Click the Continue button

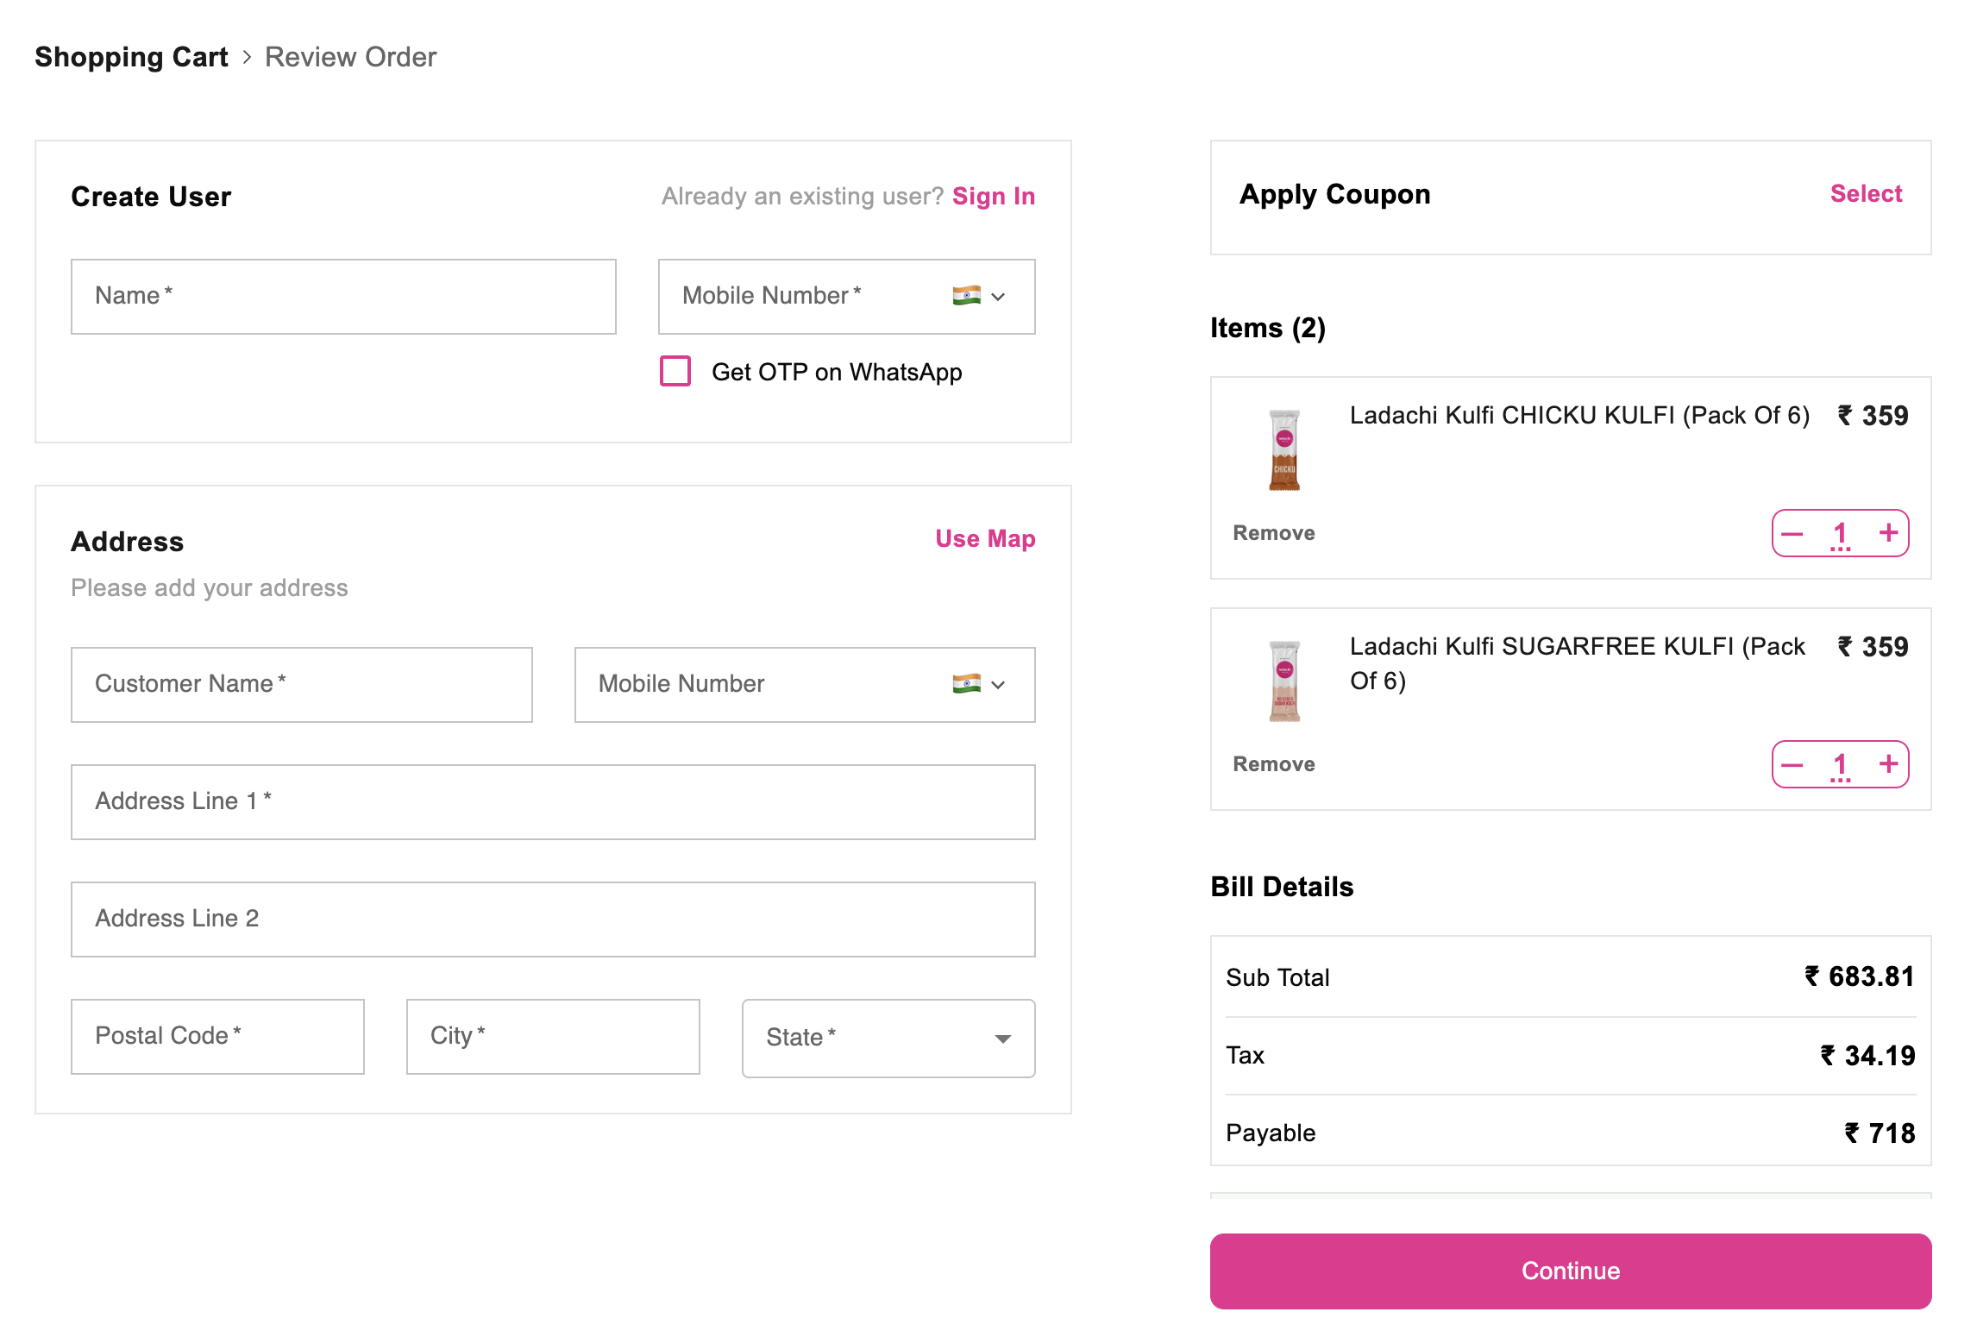point(1570,1271)
